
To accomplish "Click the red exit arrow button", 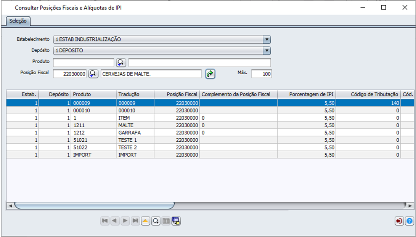I will 399,221.
